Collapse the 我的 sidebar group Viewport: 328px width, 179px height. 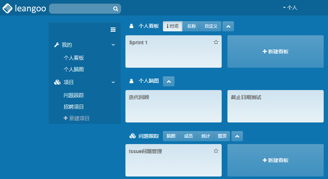click(x=113, y=45)
